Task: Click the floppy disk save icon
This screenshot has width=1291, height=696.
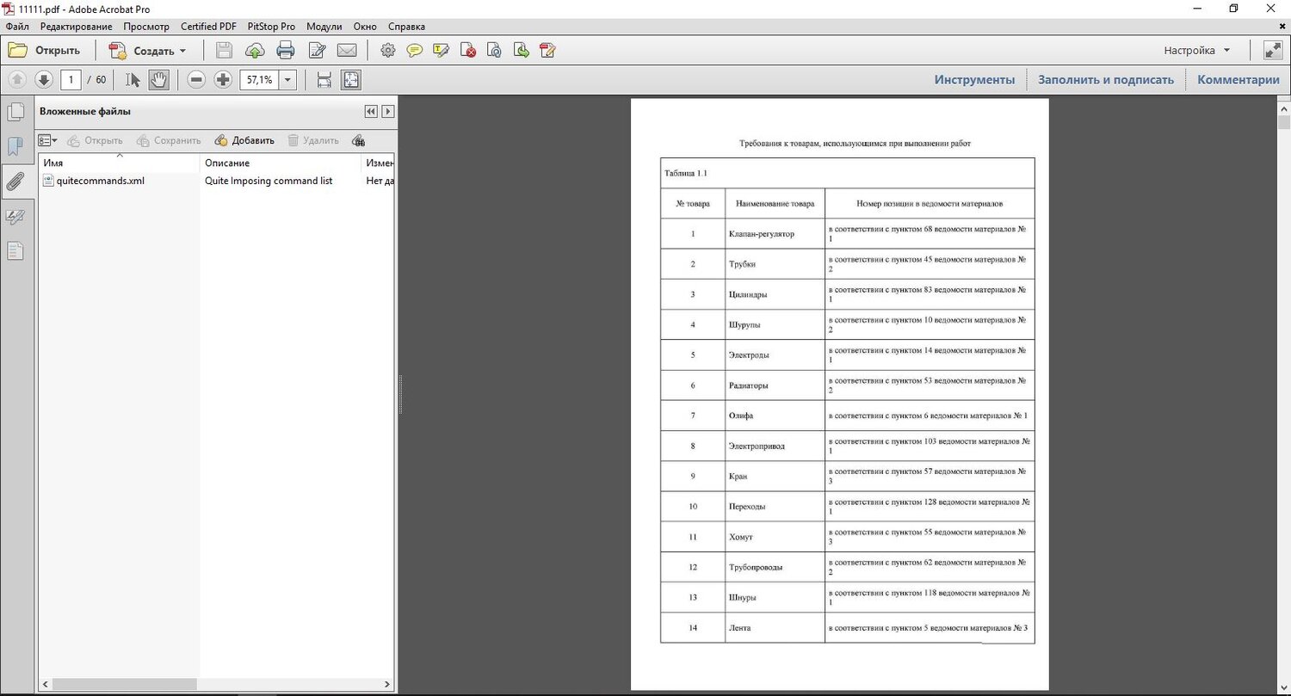Action: tap(224, 51)
